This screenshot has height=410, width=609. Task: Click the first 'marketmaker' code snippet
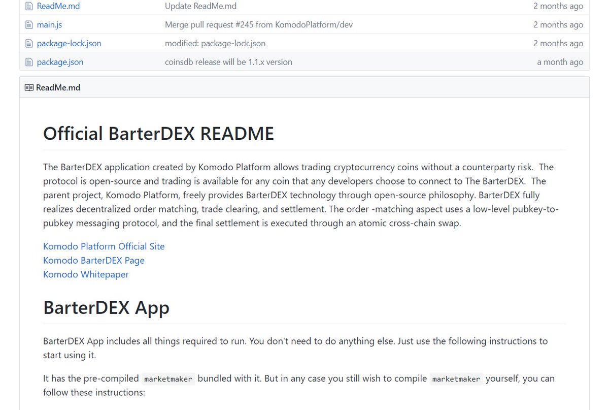(168, 379)
